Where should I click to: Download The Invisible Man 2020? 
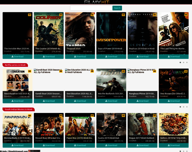(17, 56)
